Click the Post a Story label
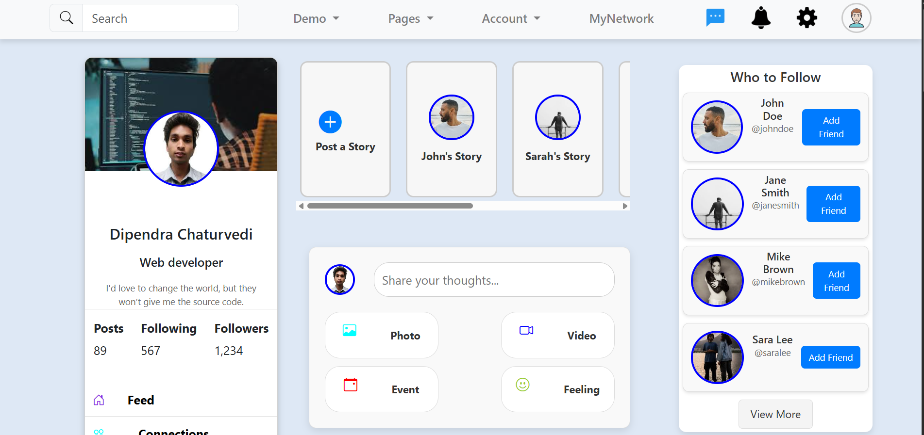 pyautogui.click(x=345, y=146)
